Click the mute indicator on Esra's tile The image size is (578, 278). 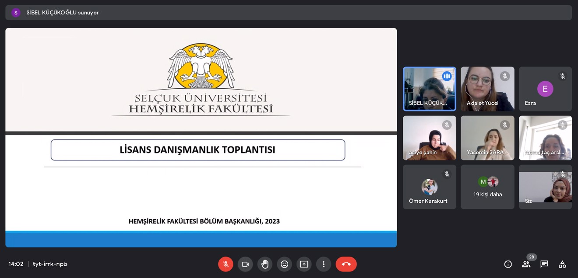click(563, 76)
